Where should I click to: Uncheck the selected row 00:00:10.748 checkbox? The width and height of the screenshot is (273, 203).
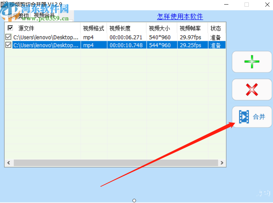(x=8, y=45)
